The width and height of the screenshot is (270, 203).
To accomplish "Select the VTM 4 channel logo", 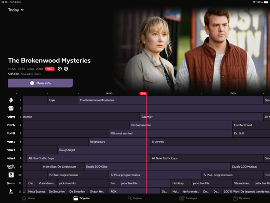I will [11, 158].
